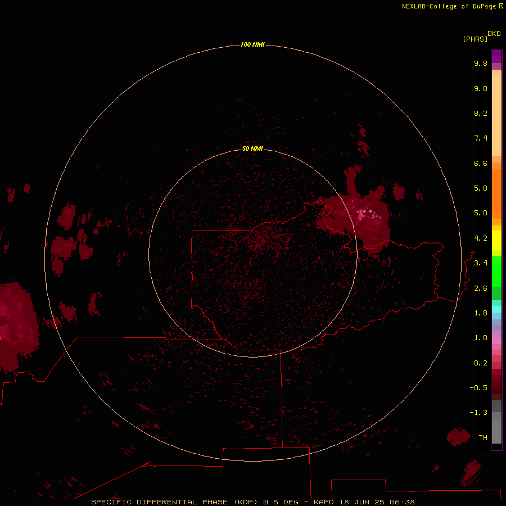Screen dimensions: 506x506
Task: Click the light peach segment of the color bar
Action: pyautogui.click(x=496, y=115)
